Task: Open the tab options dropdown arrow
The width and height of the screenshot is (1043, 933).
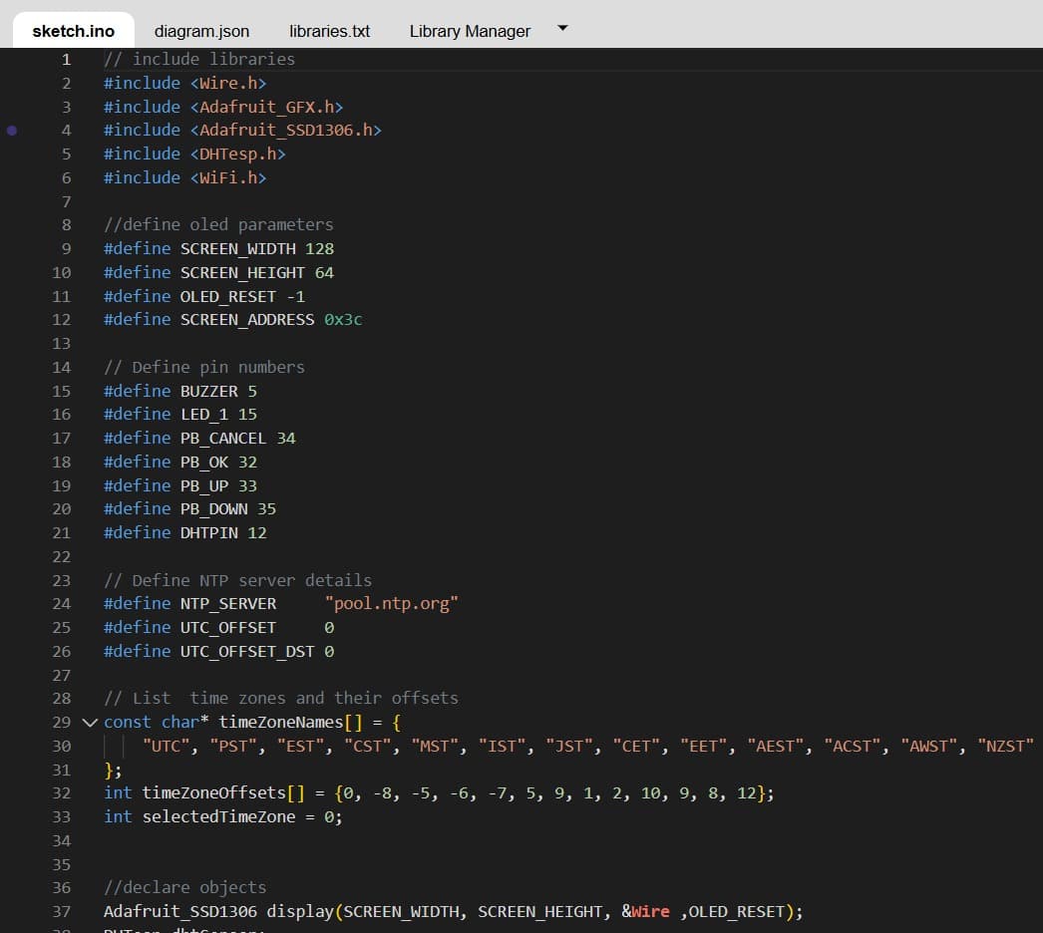Action: coord(562,28)
